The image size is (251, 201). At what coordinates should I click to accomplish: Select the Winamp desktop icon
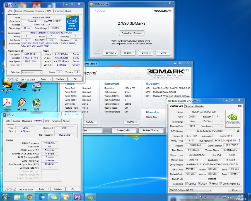(22, 104)
